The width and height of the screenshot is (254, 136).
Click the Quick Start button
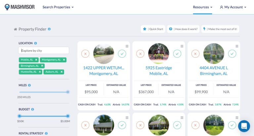153,29
